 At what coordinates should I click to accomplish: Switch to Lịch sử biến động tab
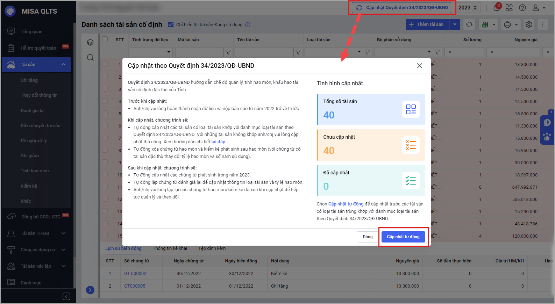coord(123,248)
